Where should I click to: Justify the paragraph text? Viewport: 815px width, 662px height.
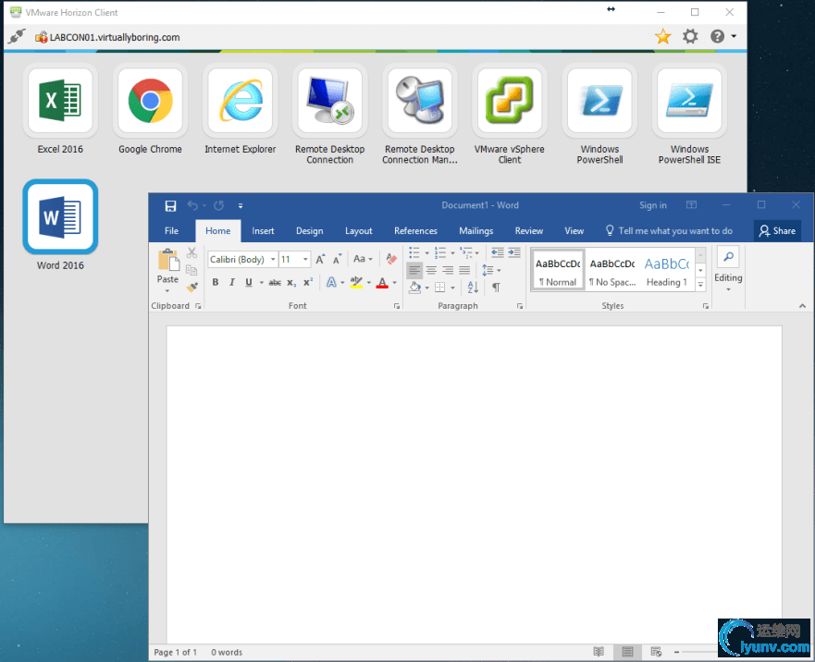(x=464, y=270)
